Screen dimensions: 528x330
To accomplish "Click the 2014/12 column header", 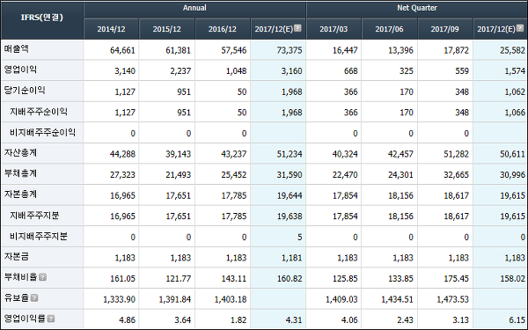I will coord(111,29).
